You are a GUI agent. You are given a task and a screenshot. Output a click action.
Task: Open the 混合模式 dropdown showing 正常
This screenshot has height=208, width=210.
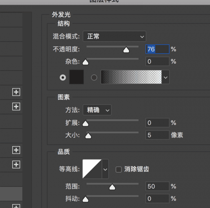(x=114, y=36)
